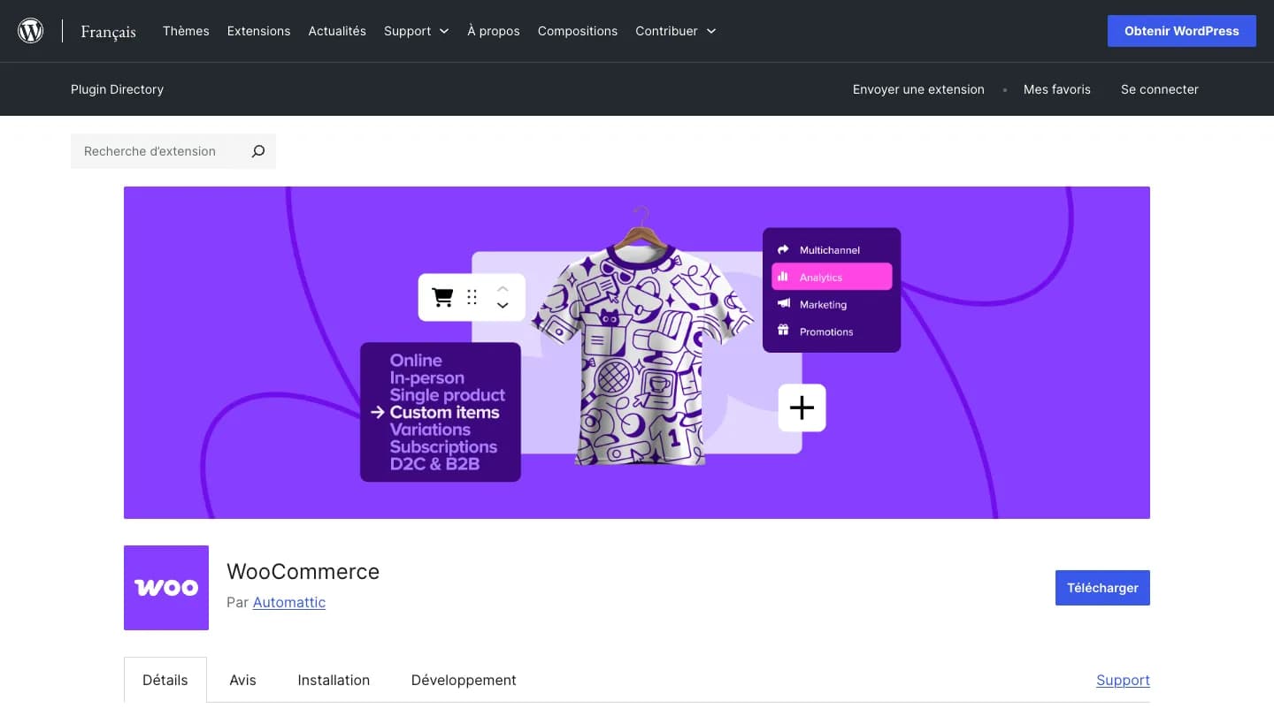The width and height of the screenshot is (1274, 716).
Task: Click the WooCommerce plugin title text
Action: click(303, 572)
